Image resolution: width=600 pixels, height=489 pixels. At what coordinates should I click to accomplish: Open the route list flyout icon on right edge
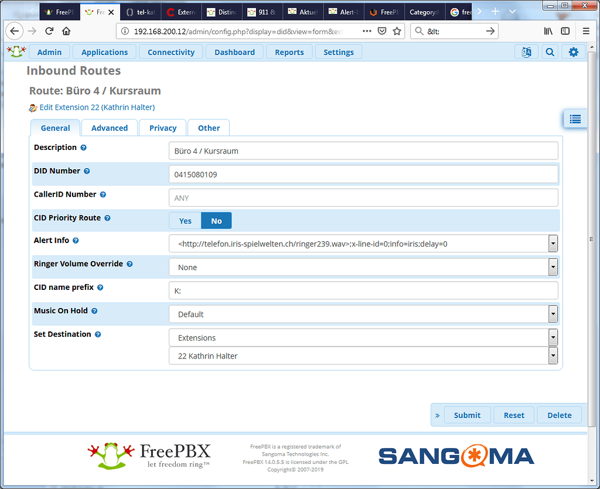(x=575, y=118)
